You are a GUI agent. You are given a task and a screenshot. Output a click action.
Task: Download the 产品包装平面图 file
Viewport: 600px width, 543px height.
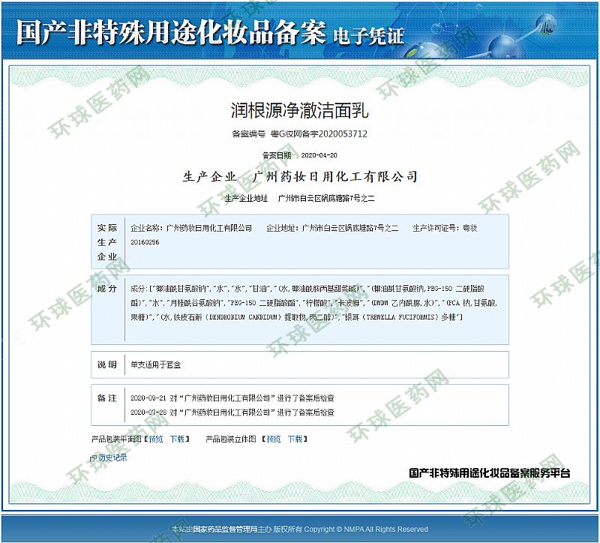coord(176,439)
